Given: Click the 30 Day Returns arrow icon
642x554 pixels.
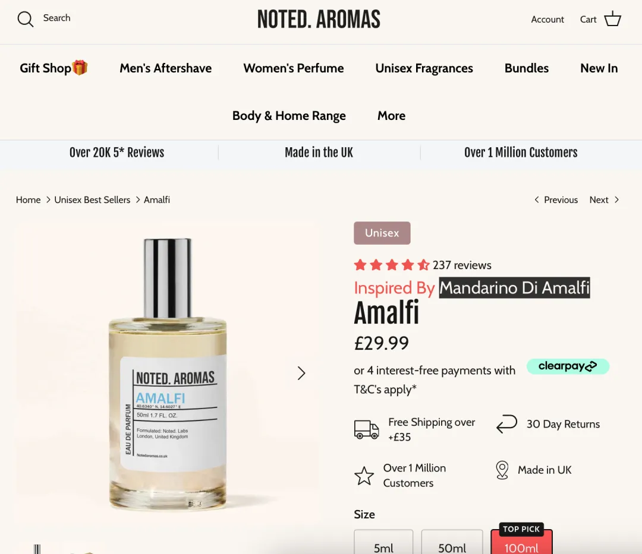Looking at the screenshot, I should (x=507, y=424).
